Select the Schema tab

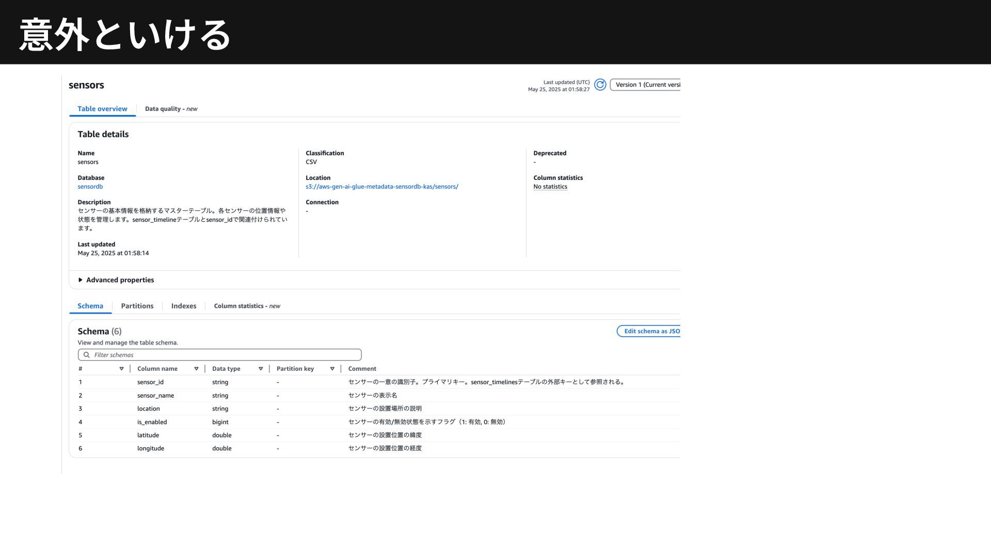pyautogui.click(x=90, y=306)
